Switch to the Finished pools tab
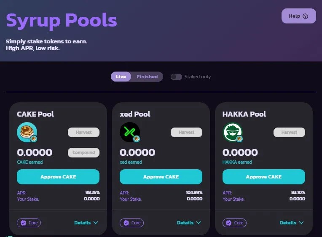The height and width of the screenshot is (237, 322). tap(147, 77)
